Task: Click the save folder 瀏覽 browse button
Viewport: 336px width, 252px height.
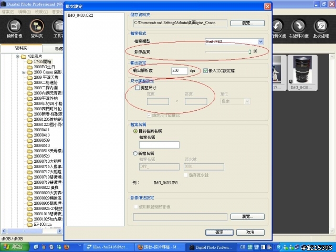Action: pyautogui.click(x=247, y=23)
